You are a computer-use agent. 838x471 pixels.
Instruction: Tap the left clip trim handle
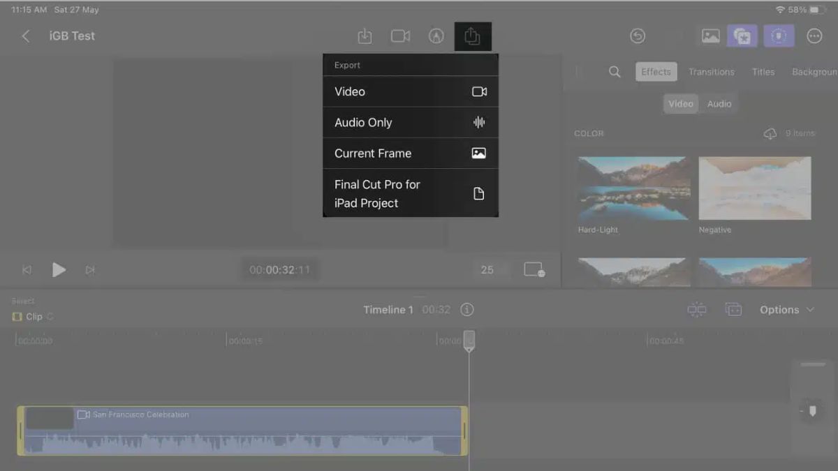point(20,431)
